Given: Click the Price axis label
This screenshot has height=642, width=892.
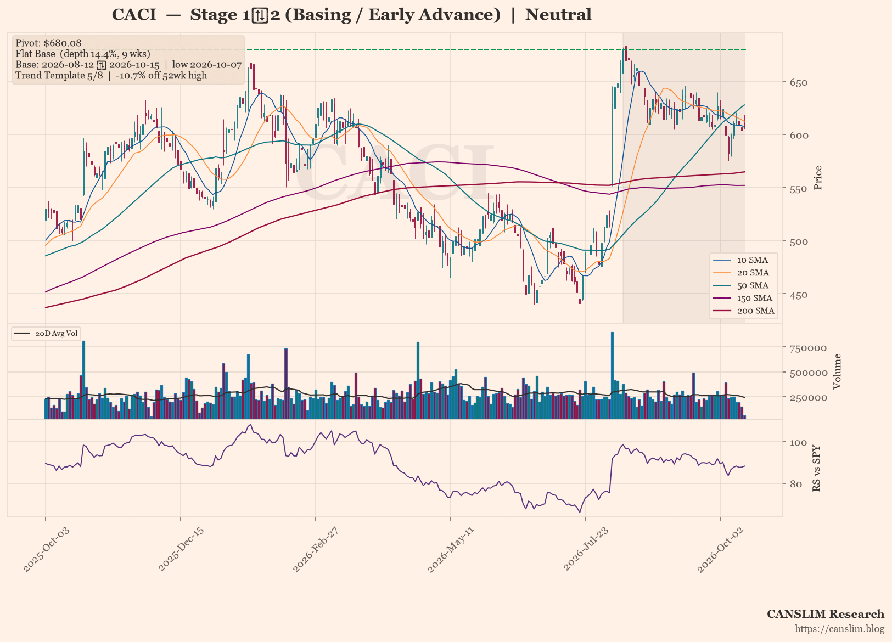Looking at the screenshot, I should 818,178.
